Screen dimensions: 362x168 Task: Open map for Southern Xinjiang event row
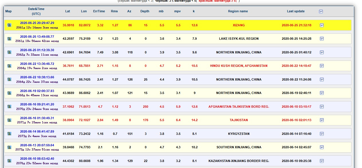coord(9,147)
